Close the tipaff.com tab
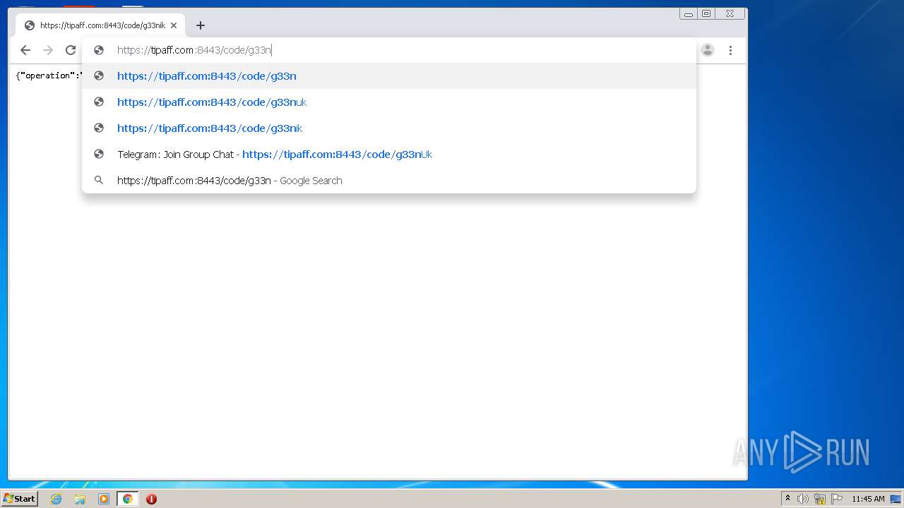This screenshot has width=904, height=508. 174,25
